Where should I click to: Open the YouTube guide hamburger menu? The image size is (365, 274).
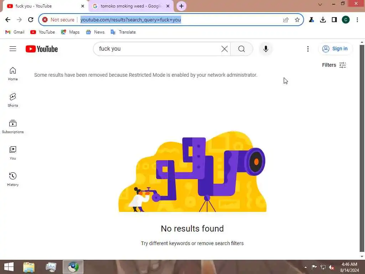[13, 49]
